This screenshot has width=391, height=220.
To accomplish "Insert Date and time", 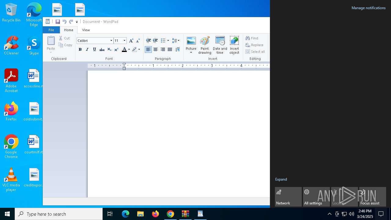I will [220, 45].
